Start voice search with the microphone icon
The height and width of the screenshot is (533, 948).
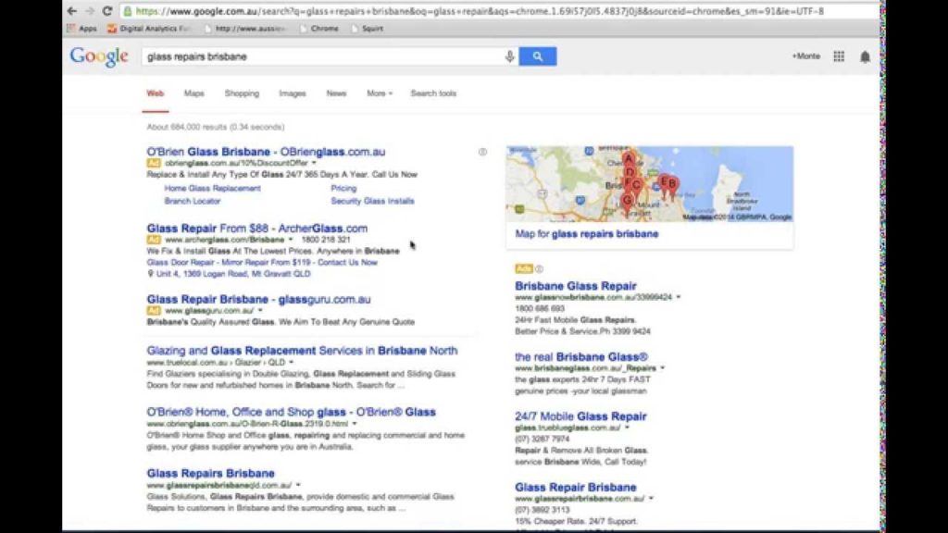(510, 56)
